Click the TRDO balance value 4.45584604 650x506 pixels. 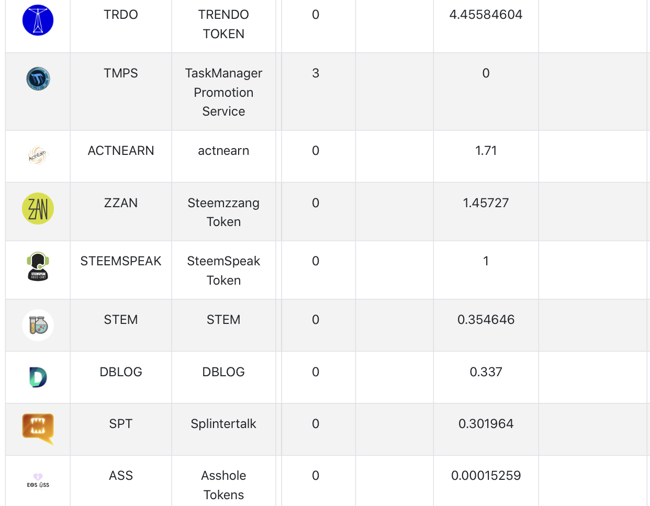click(x=486, y=15)
